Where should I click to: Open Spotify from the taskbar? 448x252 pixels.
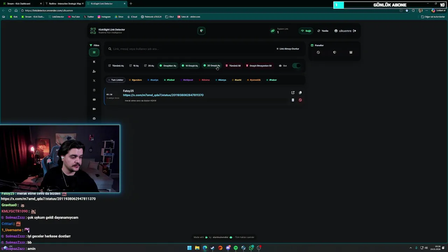pyautogui.click(x=236, y=248)
